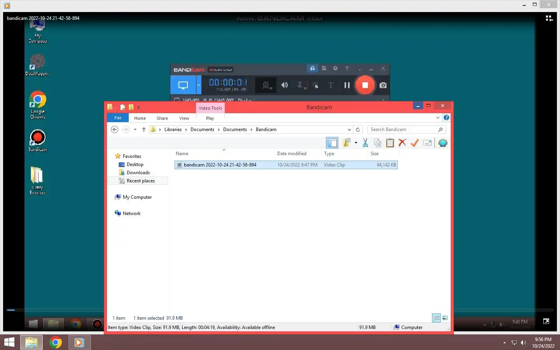560x350 pixels.
Task: Switch to the View ribbon tab
Action: point(184,118)
